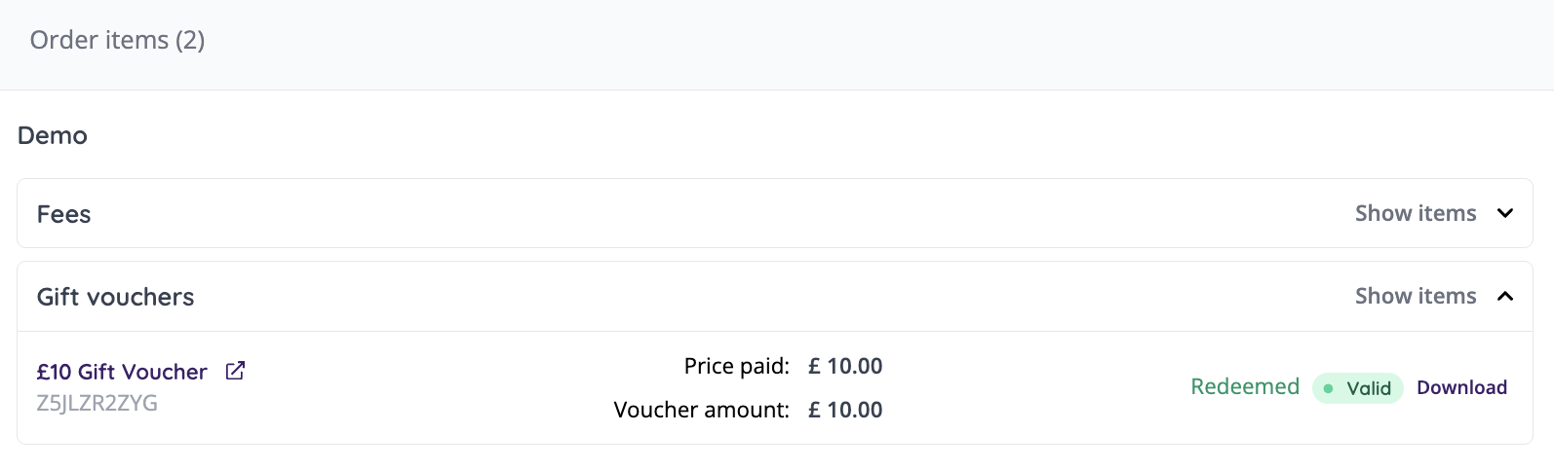Click the Order items (2) heading
Viewport: 1554px width, 469px height.
(x=117, y=40)
